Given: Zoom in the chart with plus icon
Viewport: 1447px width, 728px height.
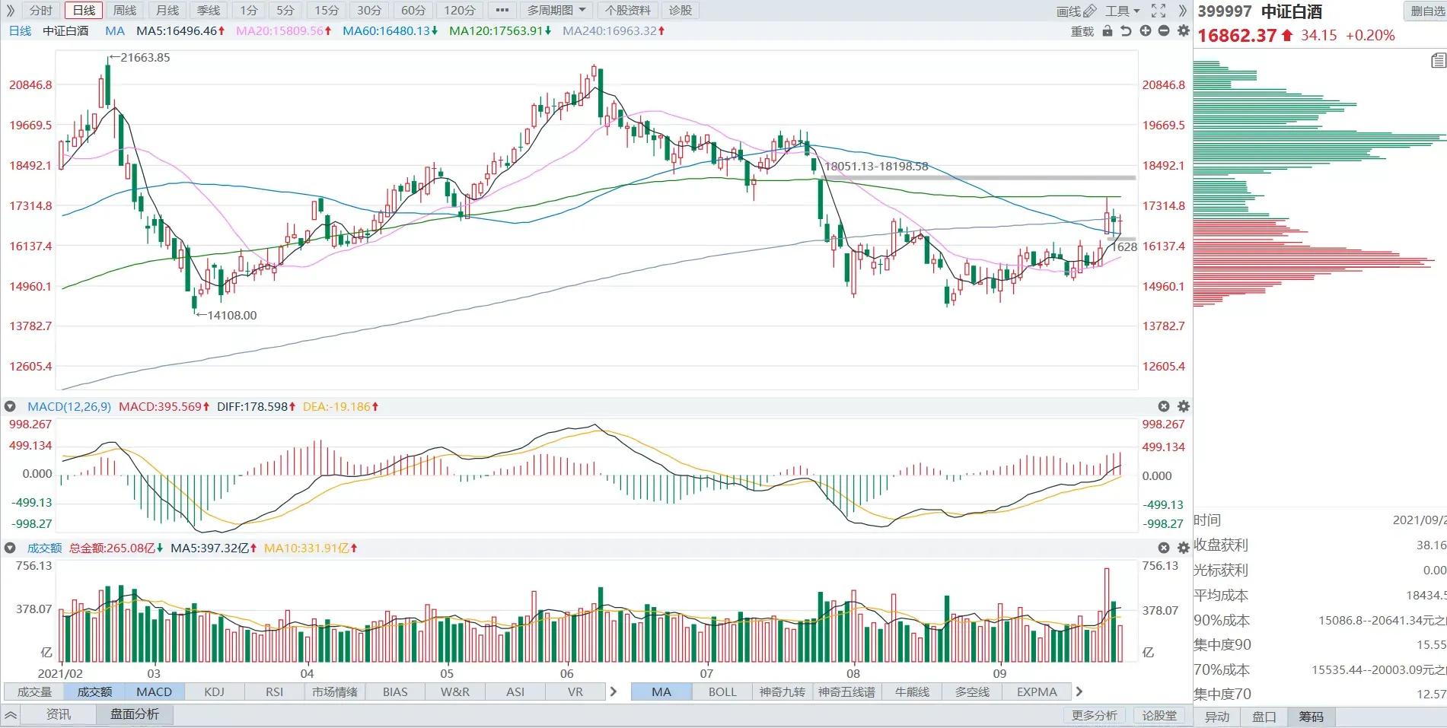Looking at the screenshot, I should click(1145, 30).
